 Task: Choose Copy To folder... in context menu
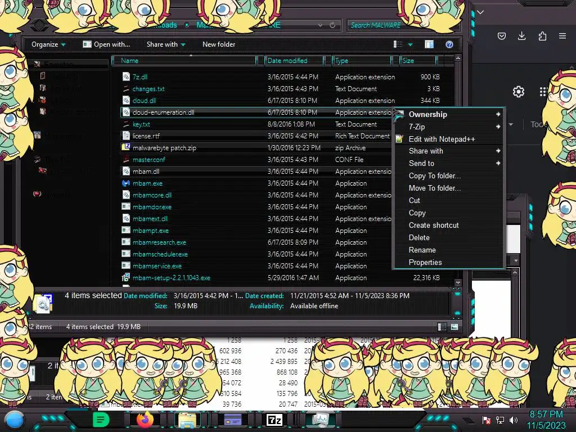click(x=448, y=175)
